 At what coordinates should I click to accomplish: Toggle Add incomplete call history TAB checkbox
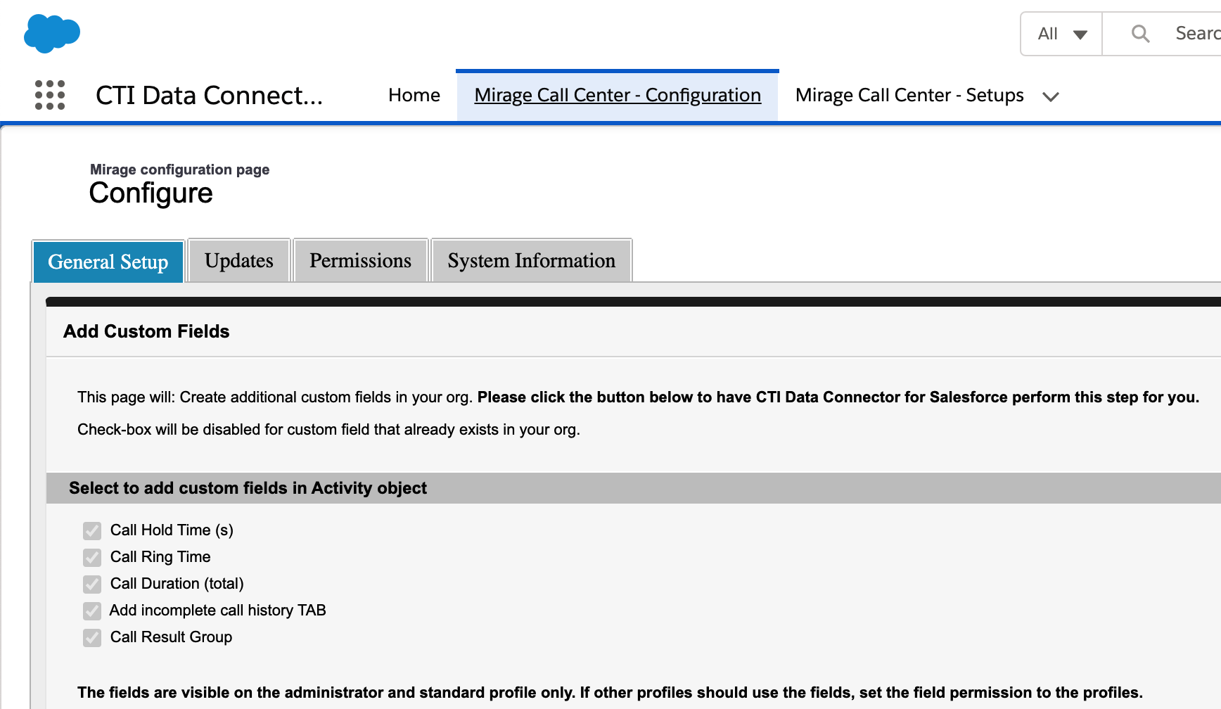[92, 611]
